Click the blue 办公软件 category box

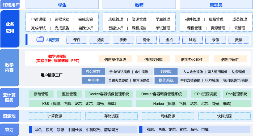(93, 72)
